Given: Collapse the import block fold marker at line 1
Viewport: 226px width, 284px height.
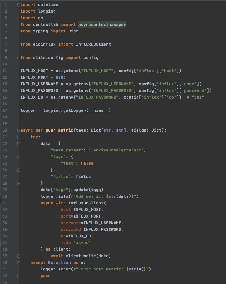Looking at the screenshot, I should click(x=19, y=5).
